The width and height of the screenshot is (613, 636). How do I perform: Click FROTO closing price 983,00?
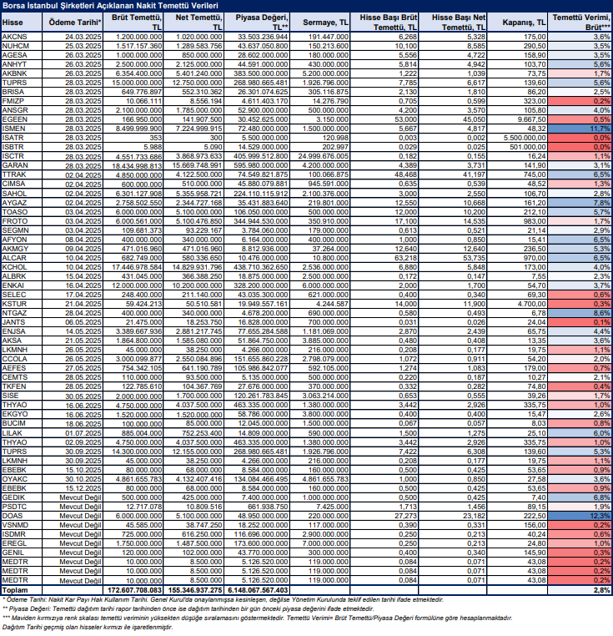coord(517,221)
